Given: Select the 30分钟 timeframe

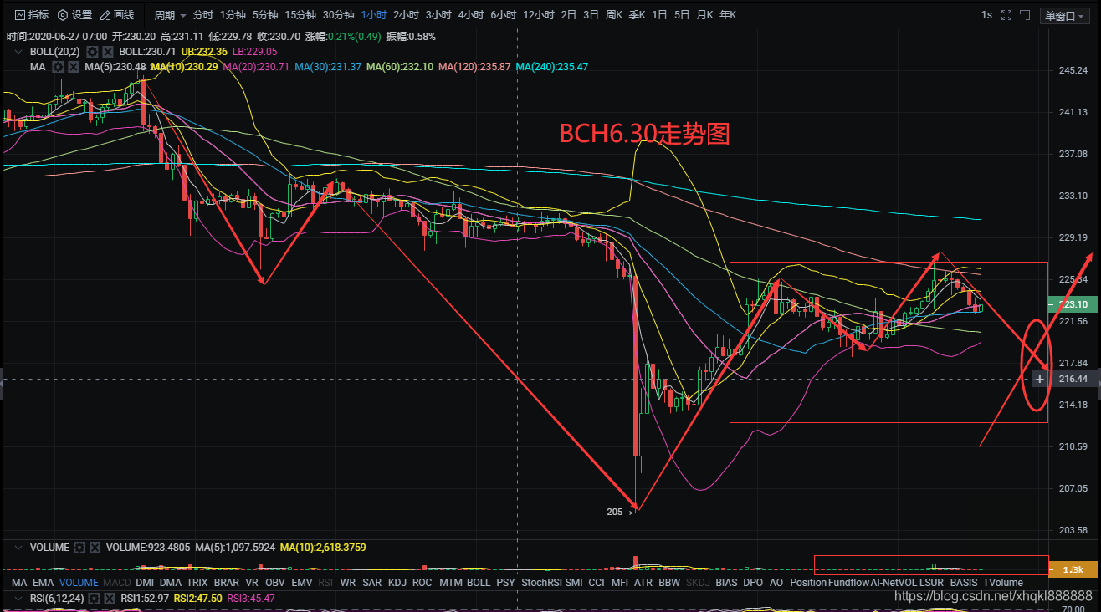Looking at the screenshot, I should (x=338, y=15).
